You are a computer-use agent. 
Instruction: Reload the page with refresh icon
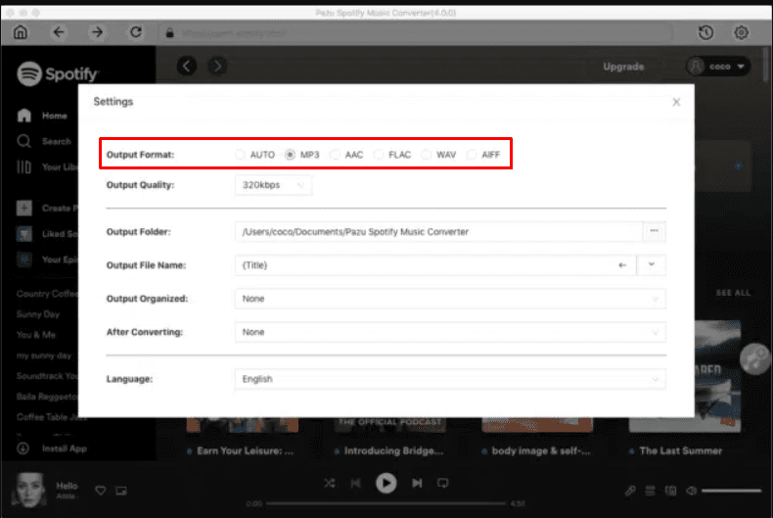pos(136,32)
